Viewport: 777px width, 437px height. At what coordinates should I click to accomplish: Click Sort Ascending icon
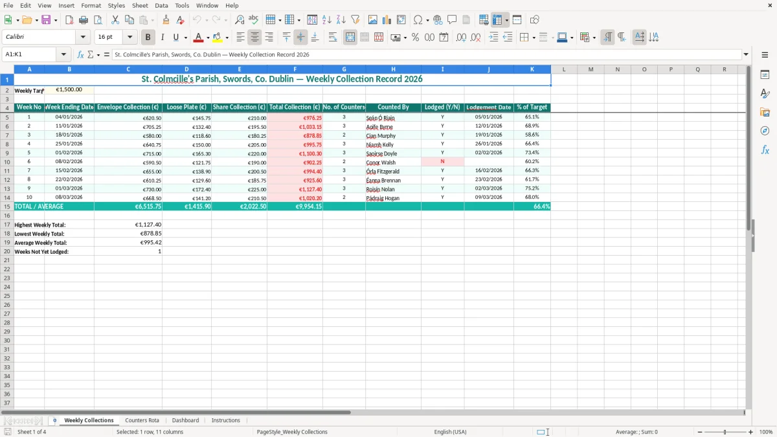point(327,20)
